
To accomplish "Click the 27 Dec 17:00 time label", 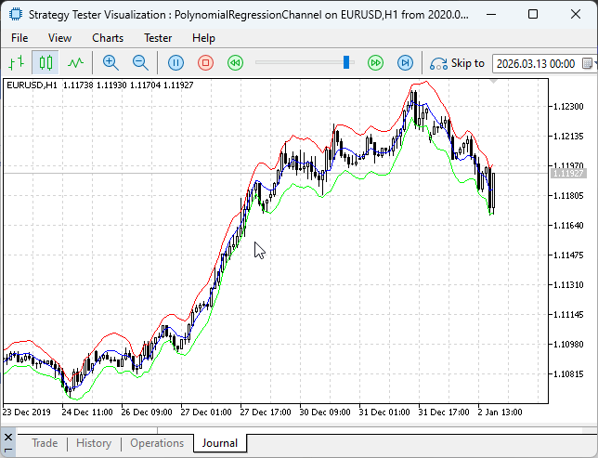I will (266, 412).
